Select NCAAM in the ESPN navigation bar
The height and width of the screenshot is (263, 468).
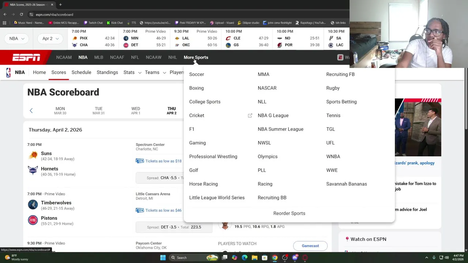click(64, 57)
